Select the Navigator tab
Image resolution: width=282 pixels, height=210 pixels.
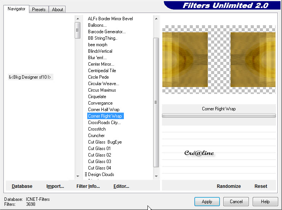tap(17, 9)
